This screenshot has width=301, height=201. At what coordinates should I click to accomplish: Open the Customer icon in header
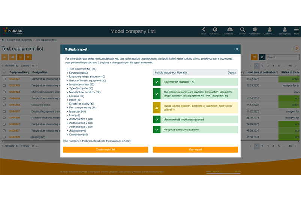269,30
